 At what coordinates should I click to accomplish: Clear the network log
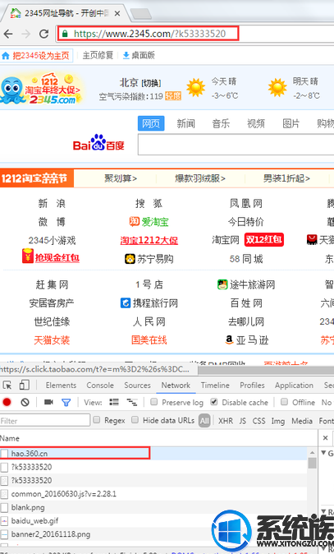[25, 402]
